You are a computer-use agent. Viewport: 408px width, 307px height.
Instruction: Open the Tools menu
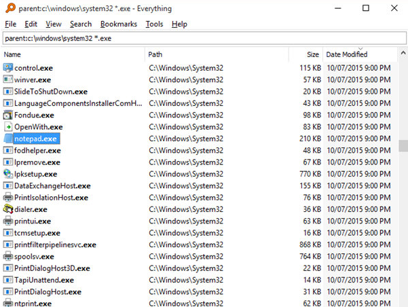[154, 24]
